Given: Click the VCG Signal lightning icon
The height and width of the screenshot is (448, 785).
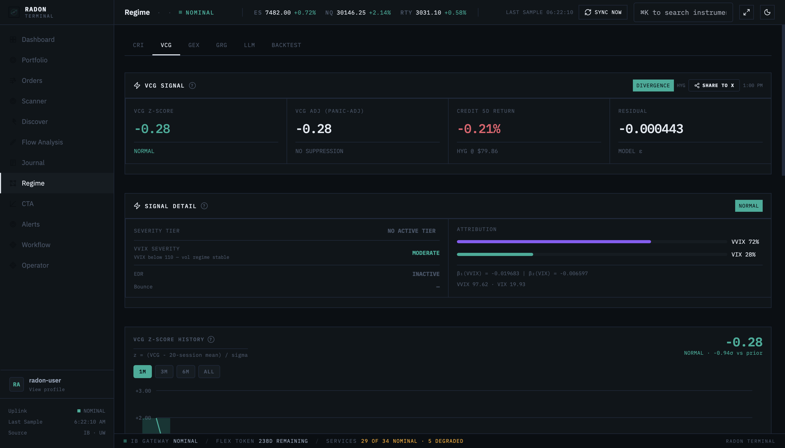Looking at the screenshot, I should 137,85.
